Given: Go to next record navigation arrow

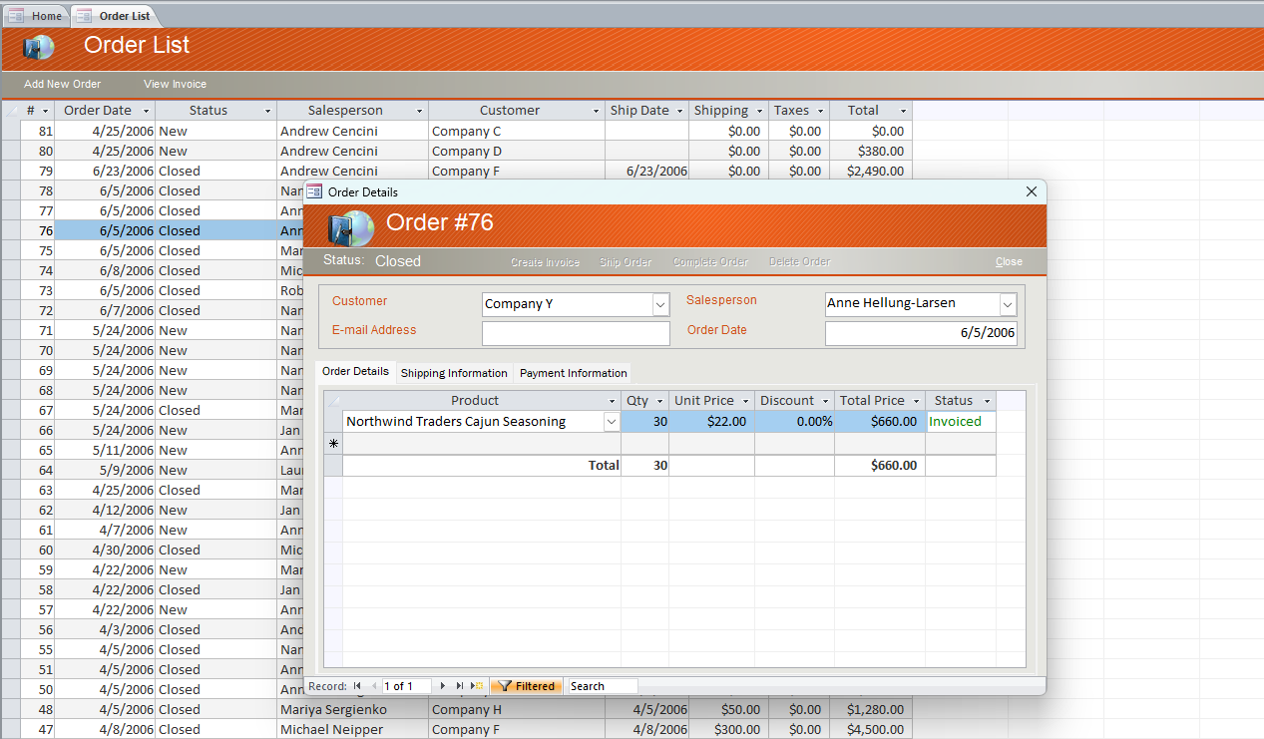Looking at the screenshot, I should coord(443,686).
